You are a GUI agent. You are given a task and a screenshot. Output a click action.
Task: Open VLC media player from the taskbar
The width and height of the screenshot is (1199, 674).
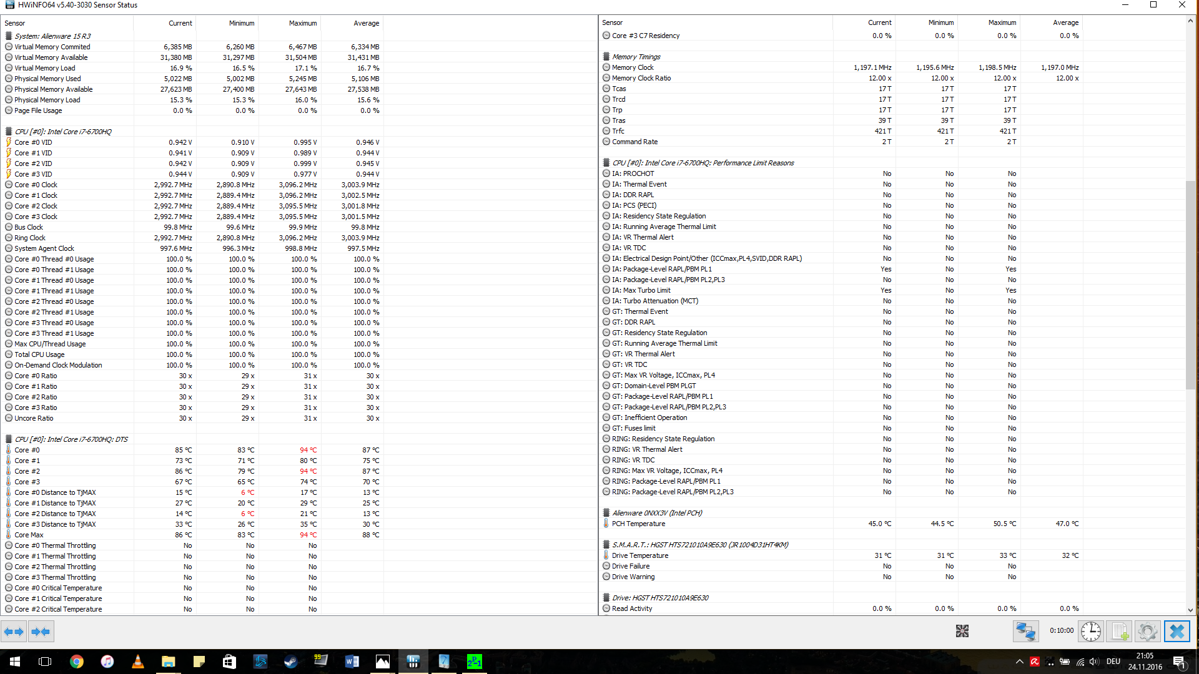click(138, 662)
